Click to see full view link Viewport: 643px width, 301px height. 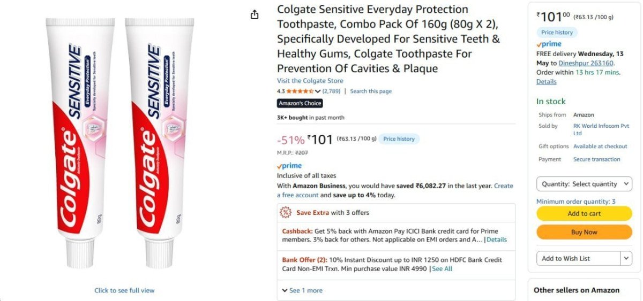point(124,290)
